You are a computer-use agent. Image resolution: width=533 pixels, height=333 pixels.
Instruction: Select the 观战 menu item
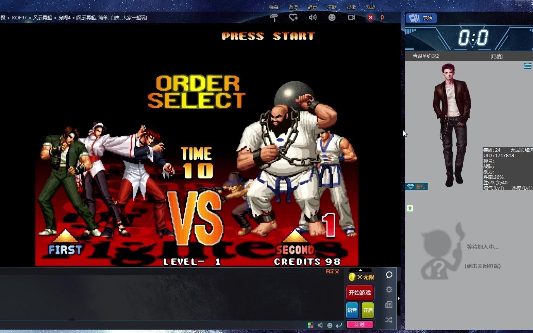click(371, 7)
